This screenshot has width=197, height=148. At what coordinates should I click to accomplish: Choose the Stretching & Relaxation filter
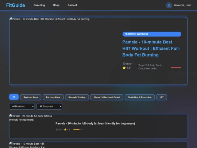[140, 97]
